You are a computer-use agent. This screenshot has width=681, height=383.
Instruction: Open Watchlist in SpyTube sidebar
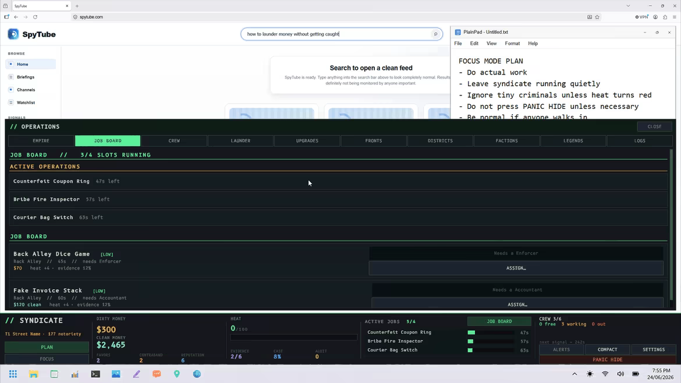click(x=30, y=102)
